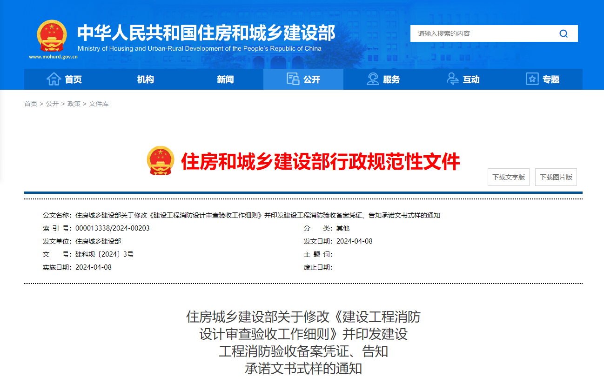
Task: Click the star badge icon beside 专题
Action: click(x=532, y=79)
